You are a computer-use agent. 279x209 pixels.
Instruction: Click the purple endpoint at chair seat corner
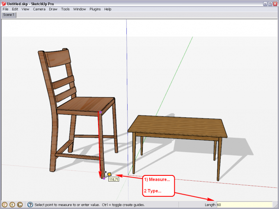point(101,112)
